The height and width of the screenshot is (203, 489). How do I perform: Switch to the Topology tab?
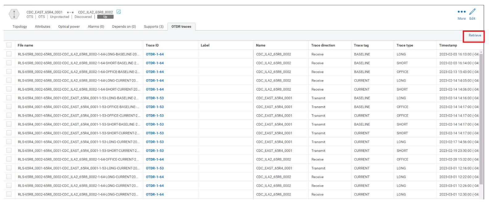coord(20,26)
